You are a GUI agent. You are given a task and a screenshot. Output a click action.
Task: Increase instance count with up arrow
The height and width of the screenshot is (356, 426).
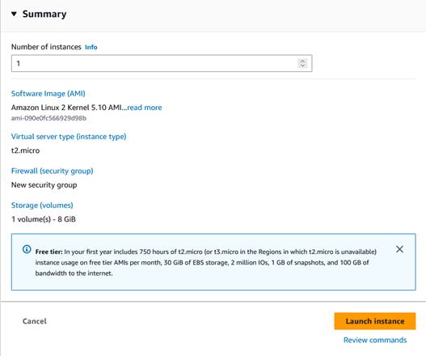coord(302,61)
